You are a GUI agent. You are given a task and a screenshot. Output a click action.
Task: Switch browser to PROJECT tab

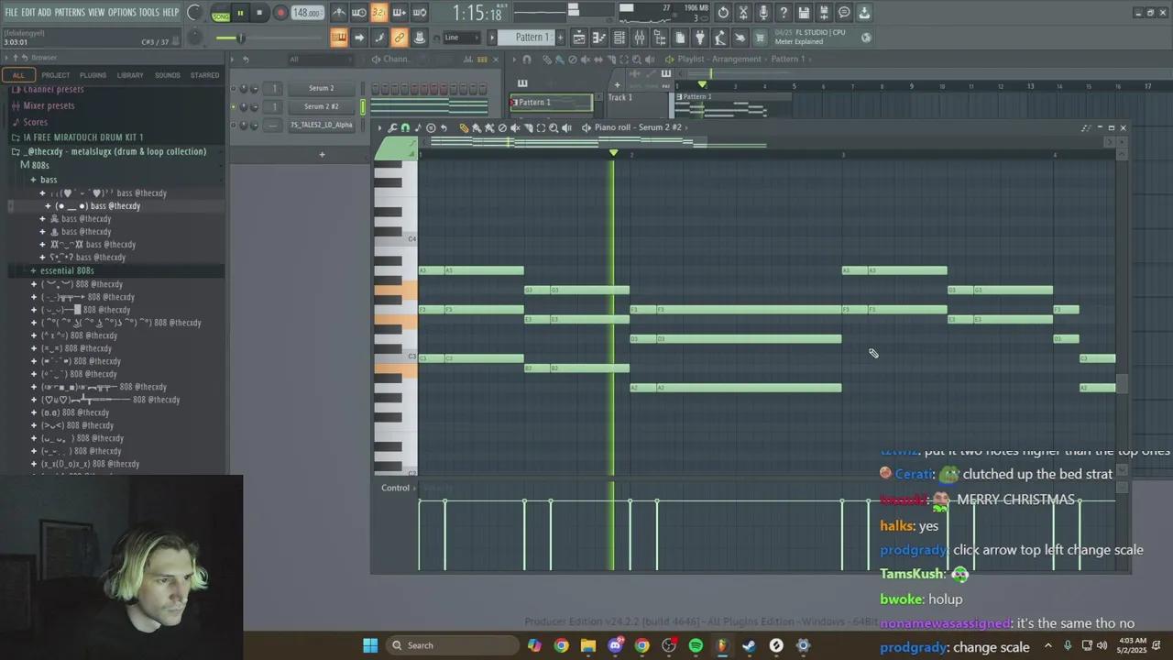coord(55,75)
